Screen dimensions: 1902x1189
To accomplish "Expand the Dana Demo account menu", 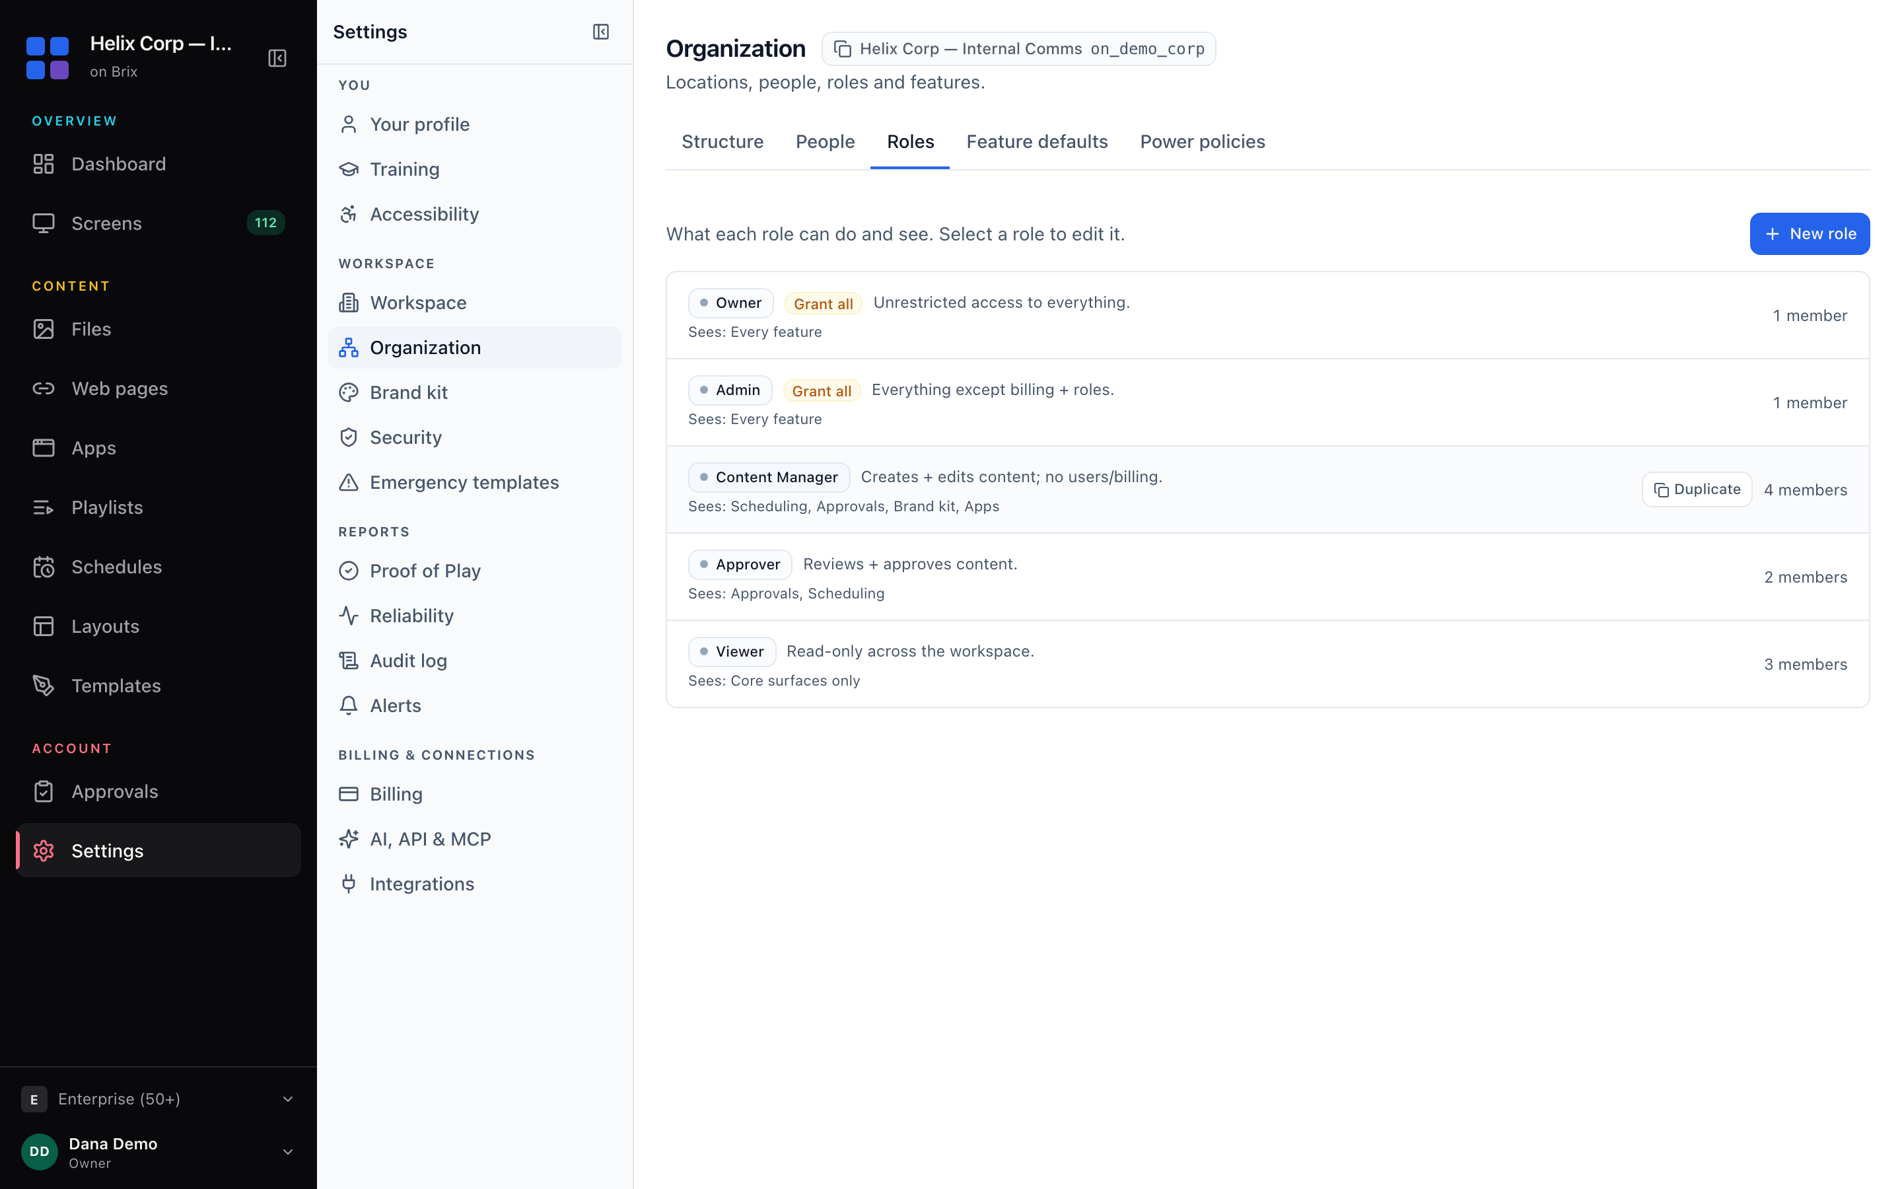I will [x=158, y=1152].
